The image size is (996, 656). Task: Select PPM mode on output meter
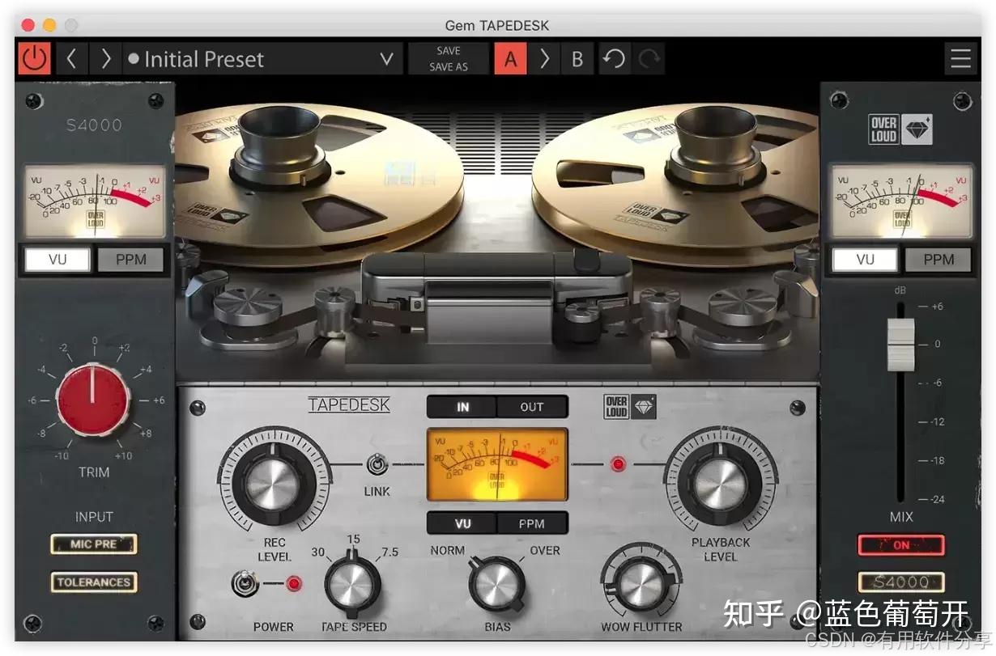[939, 260]
